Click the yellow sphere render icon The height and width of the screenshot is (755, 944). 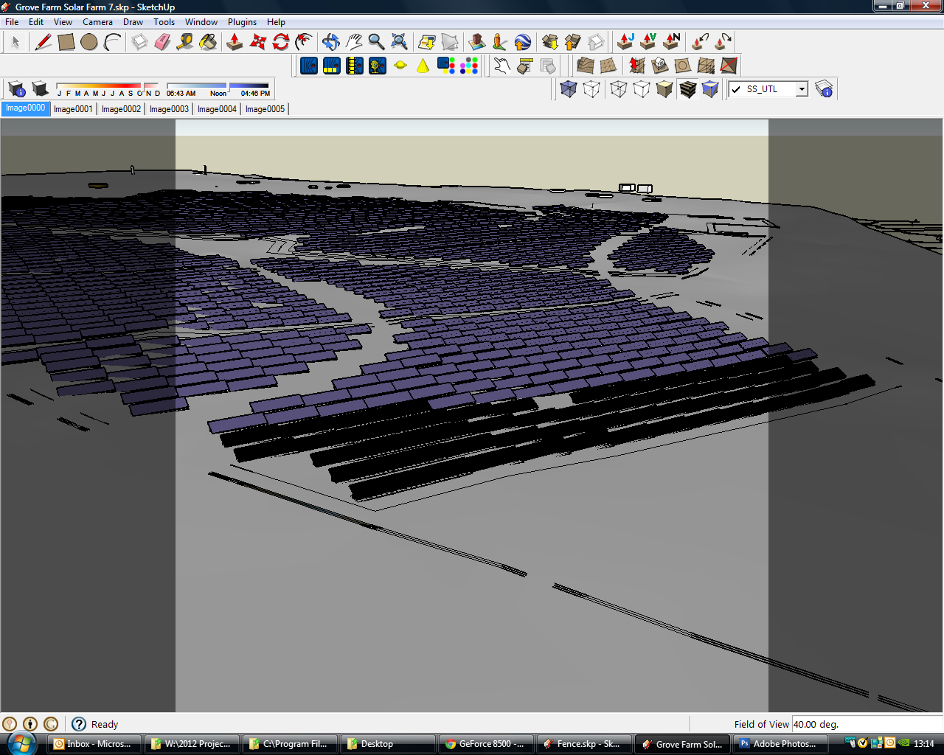[400, 66]
